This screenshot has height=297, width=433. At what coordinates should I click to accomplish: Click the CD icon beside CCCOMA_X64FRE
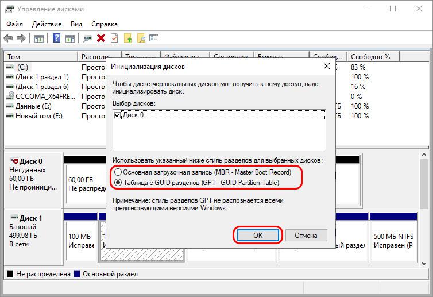pyautogui.click(x=10, y=96)
